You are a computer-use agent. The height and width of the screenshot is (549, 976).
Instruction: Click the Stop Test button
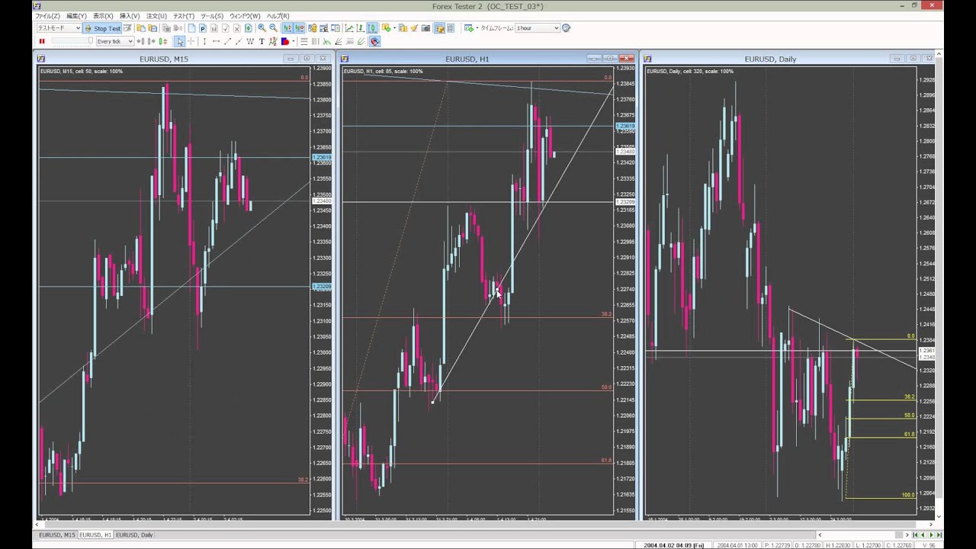[x=102, y=28]
